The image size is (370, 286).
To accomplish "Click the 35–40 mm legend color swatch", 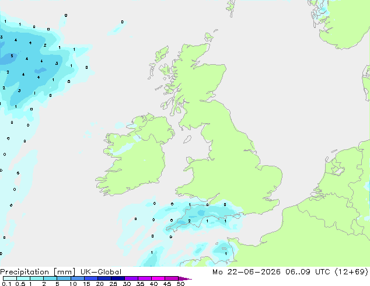I will (x=144, y=278).
